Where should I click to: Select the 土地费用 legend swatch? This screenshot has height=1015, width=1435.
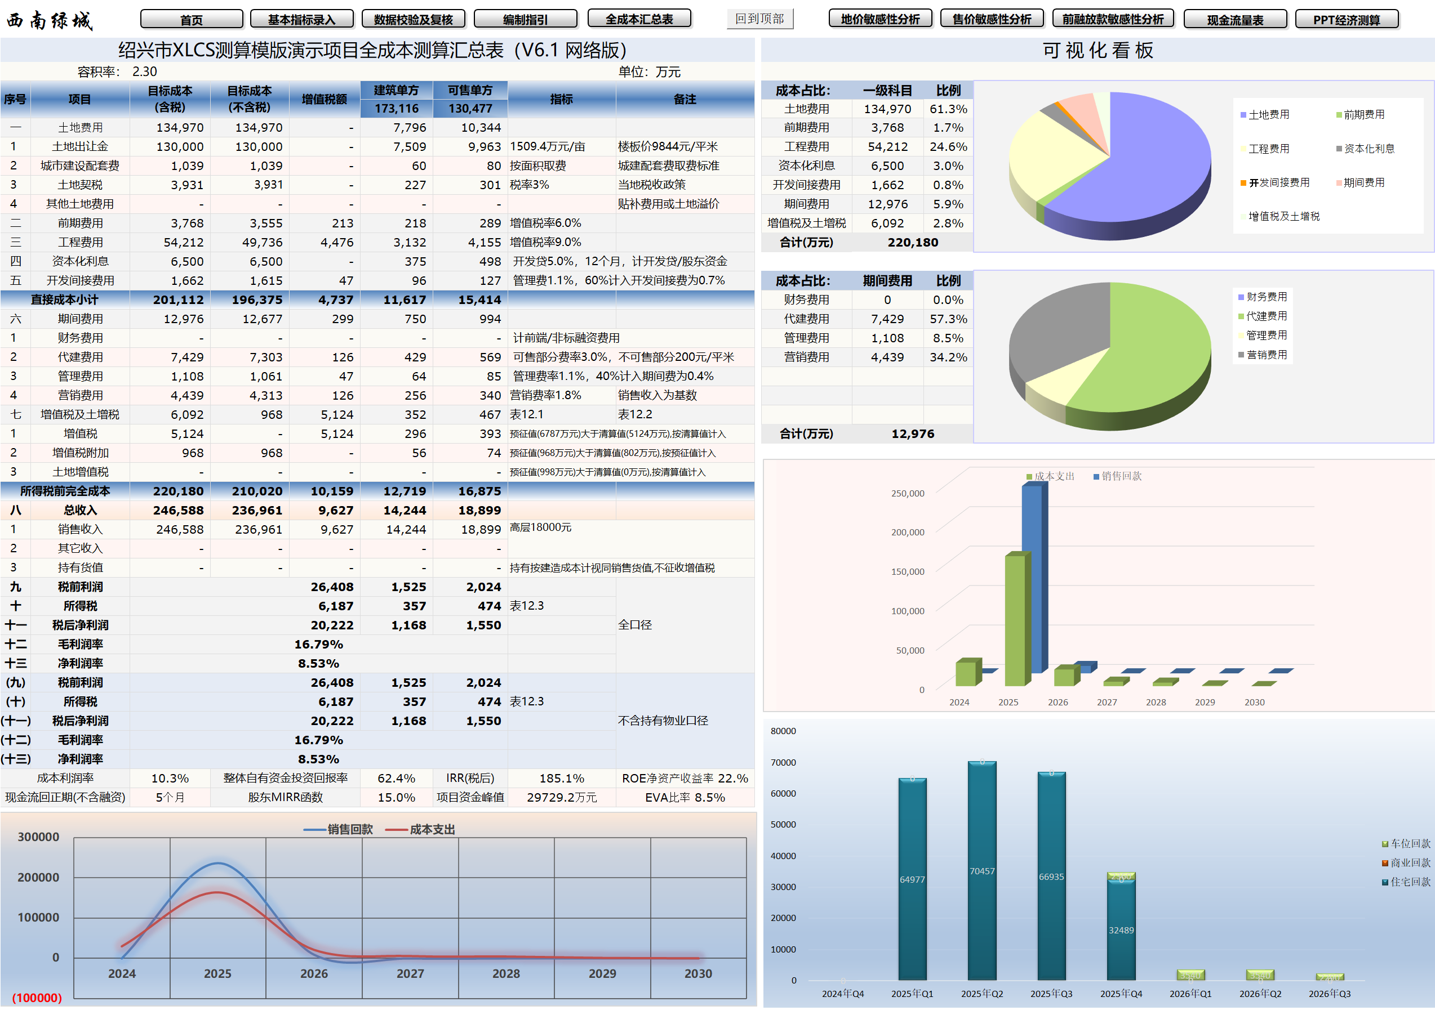1243,115
